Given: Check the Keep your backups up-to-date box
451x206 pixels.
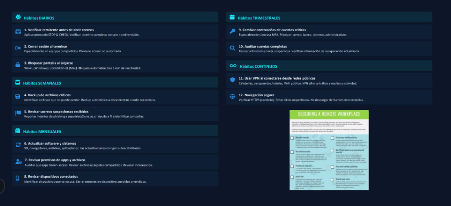Looking at the screenshot, I should [x=333, y=167].
